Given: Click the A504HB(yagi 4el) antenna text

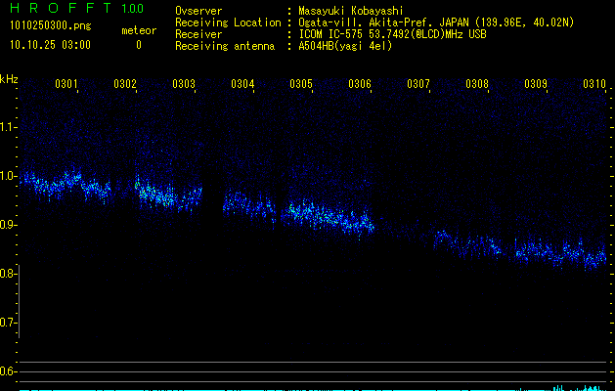Looking at the screenshot, I should click(345, 46).
